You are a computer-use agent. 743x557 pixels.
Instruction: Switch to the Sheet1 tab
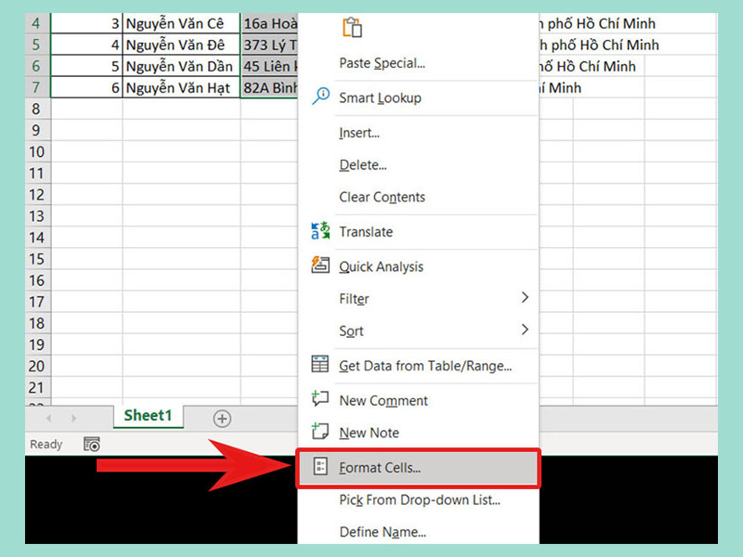tap(148, 416)
